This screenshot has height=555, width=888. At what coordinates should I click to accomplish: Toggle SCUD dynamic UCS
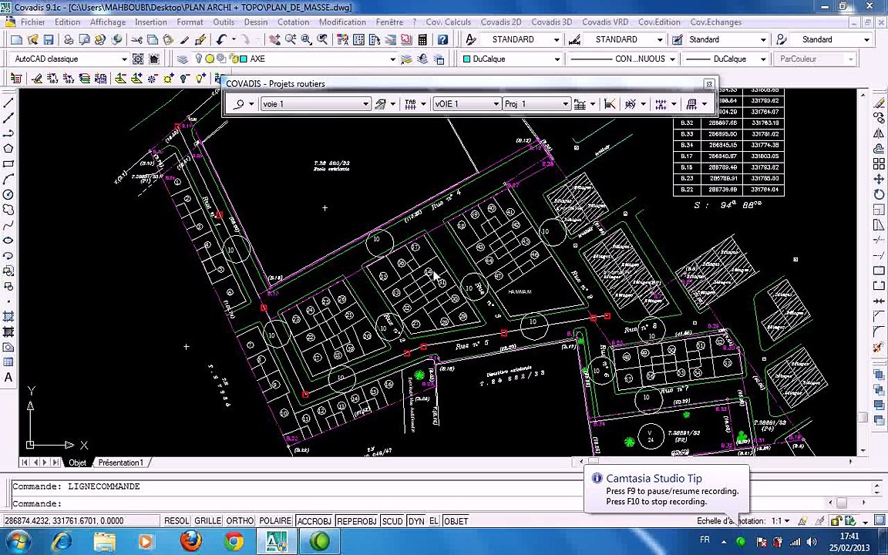[392, 521]
